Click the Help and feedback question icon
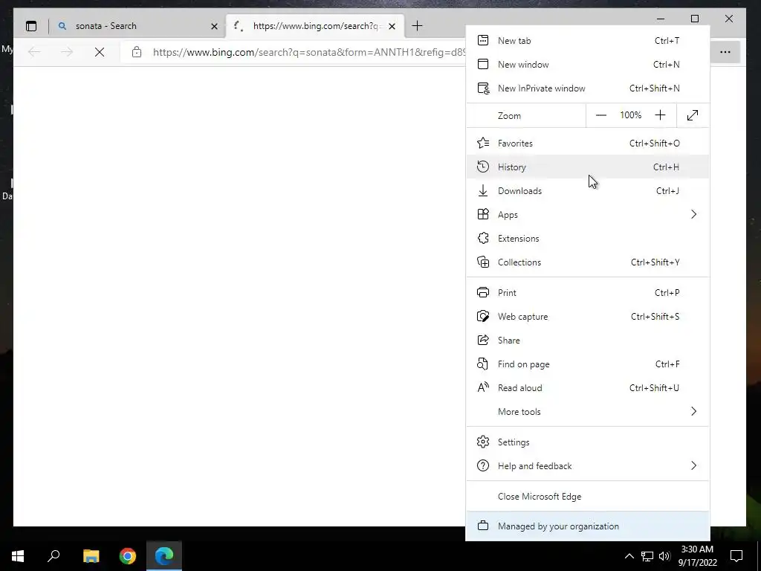761x571 pixels. tap(483, 465)
